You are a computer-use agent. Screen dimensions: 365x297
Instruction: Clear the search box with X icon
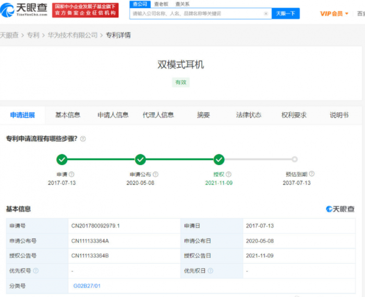266,14
